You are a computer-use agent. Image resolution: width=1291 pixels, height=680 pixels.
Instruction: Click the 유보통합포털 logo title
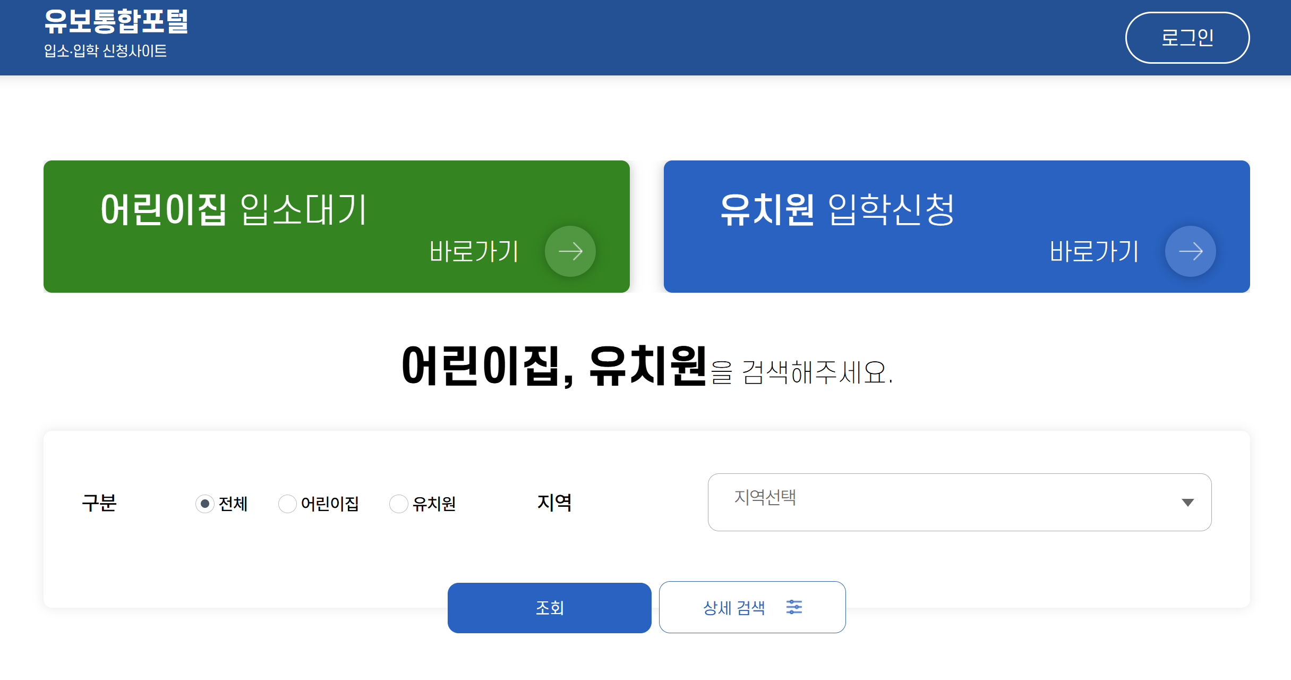(116, 22)
